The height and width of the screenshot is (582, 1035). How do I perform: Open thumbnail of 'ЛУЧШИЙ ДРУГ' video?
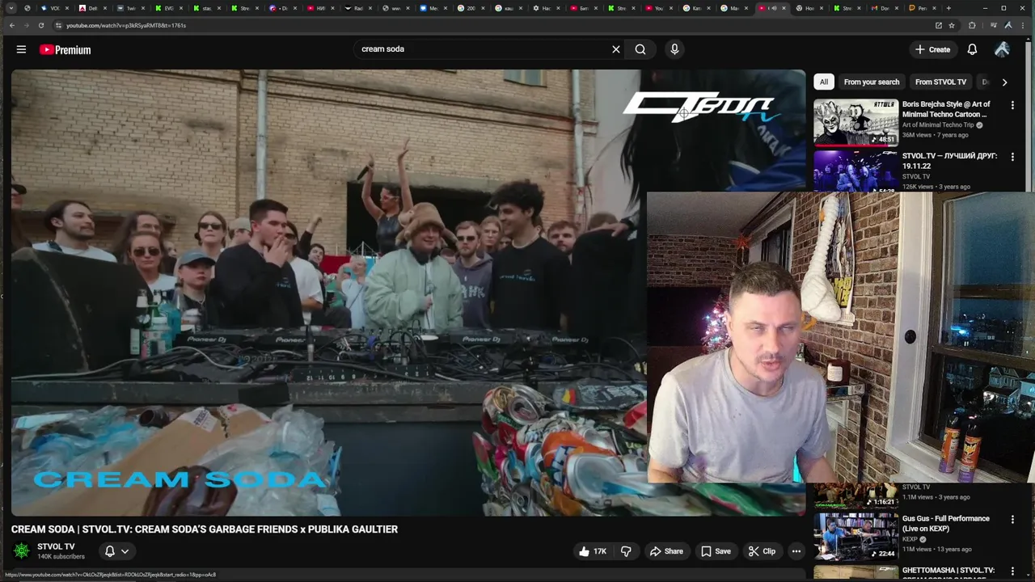tap(855, 171)
